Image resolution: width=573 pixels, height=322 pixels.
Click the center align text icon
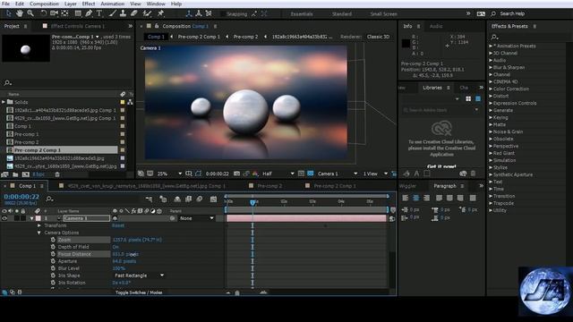tap(415, 198)
